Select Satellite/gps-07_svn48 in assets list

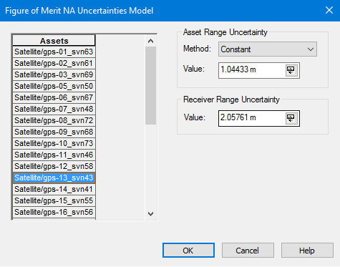[x=54, y=109]
